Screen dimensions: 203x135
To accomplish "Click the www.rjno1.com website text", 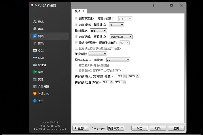I will pyautogui.click(x=55, y=129).
